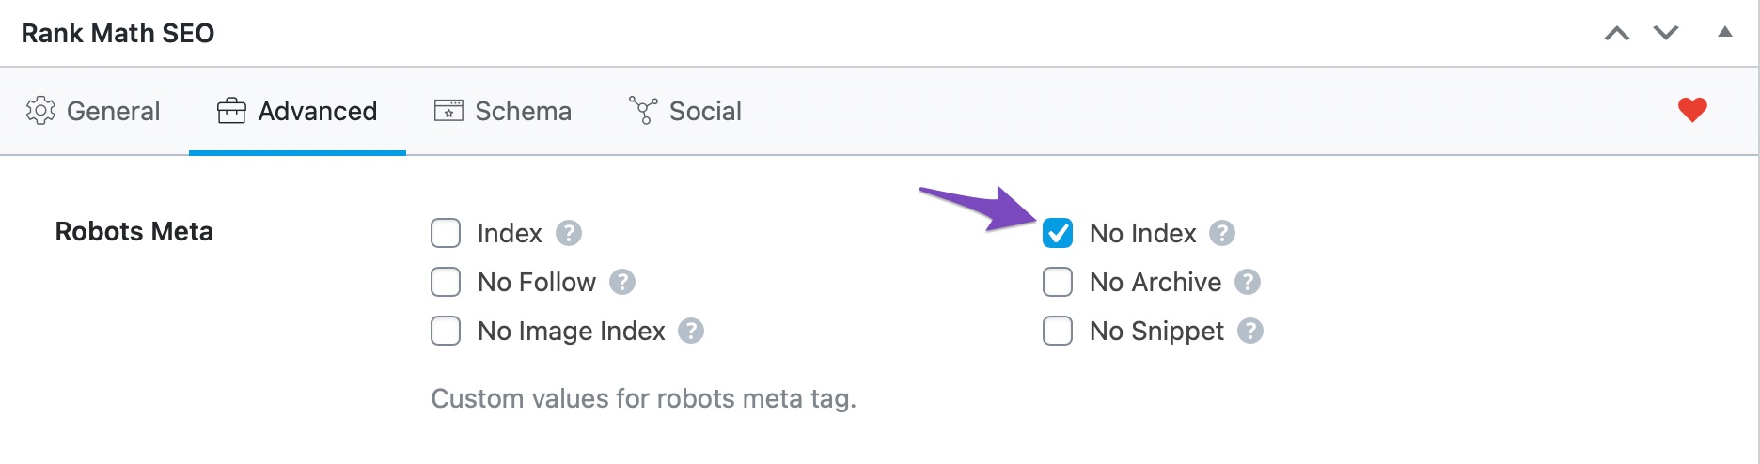1760x464 pixels.
Task: Click help icon next to No Follow
Action: click(622, 282)
